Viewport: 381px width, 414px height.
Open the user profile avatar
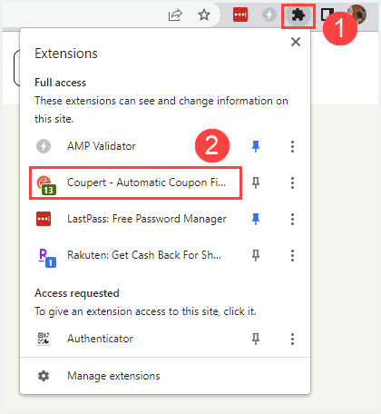point(357,15)
